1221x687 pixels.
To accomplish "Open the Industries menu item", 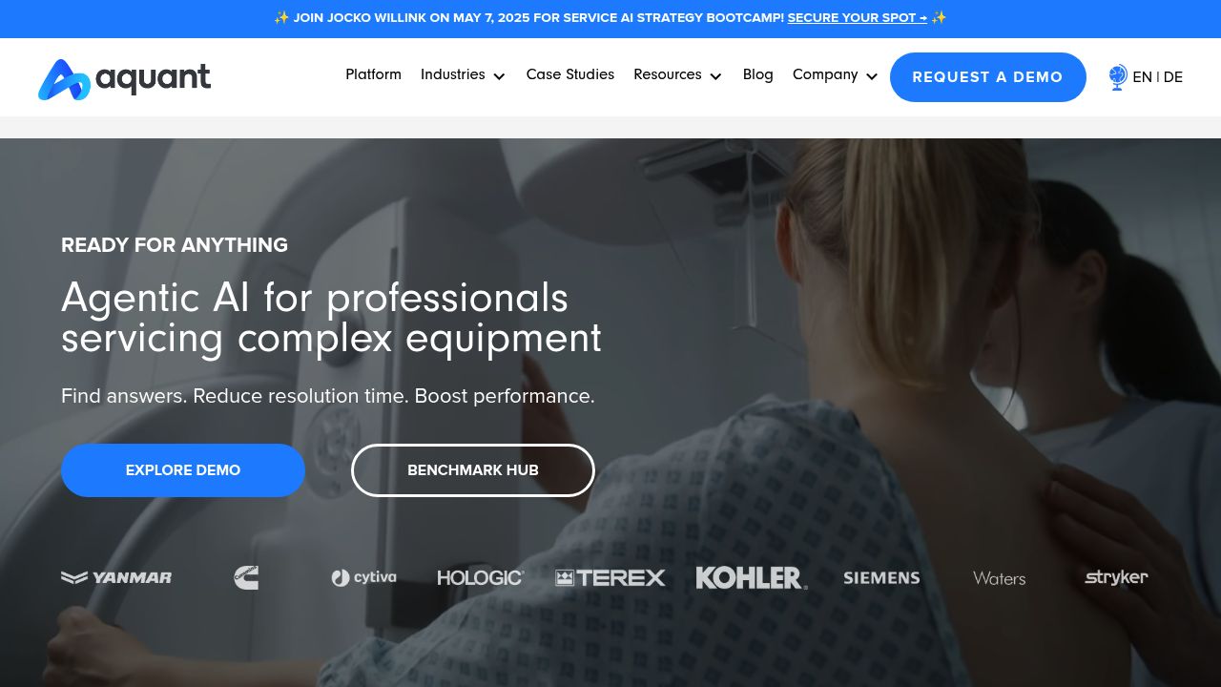I will pos(452,74).
